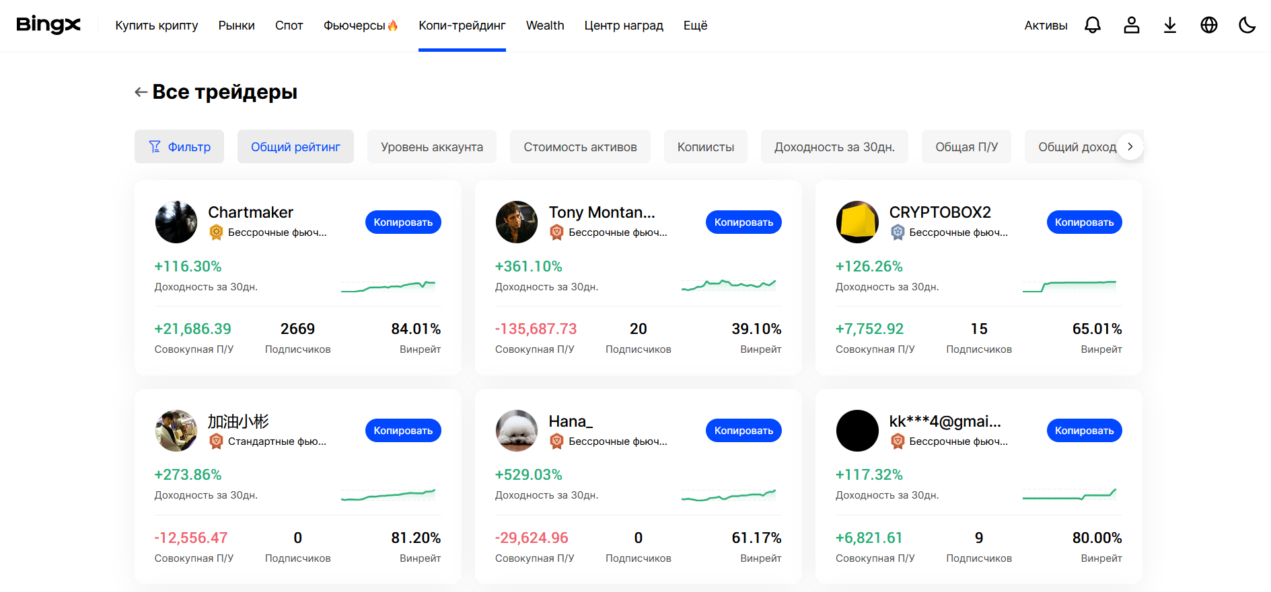1271x592 pixels.
Task: Click the back arrow beside Все трейдеры
Action: coord(141,92)
